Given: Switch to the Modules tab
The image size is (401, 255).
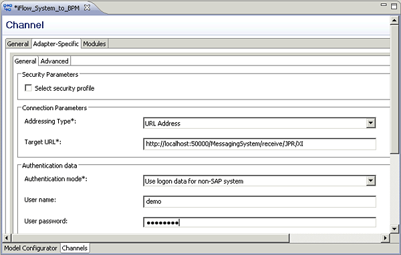Looking at the screenshot, I should pos(94,43).
